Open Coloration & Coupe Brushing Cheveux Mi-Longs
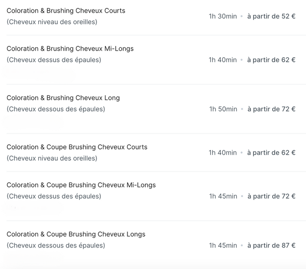The height and width of the screenshot is (269, 306). tap(81, 185)
